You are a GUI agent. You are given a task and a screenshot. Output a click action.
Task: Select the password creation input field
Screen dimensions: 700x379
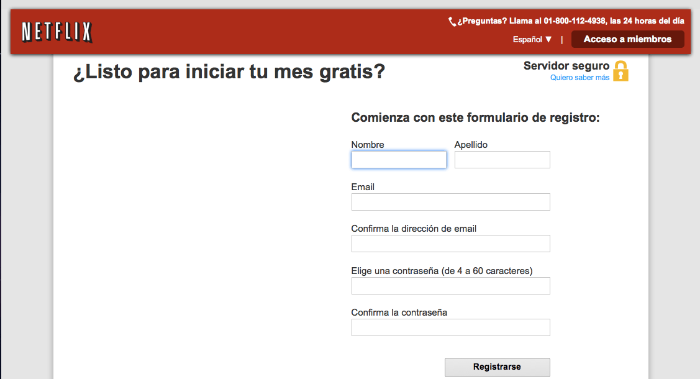450,286
